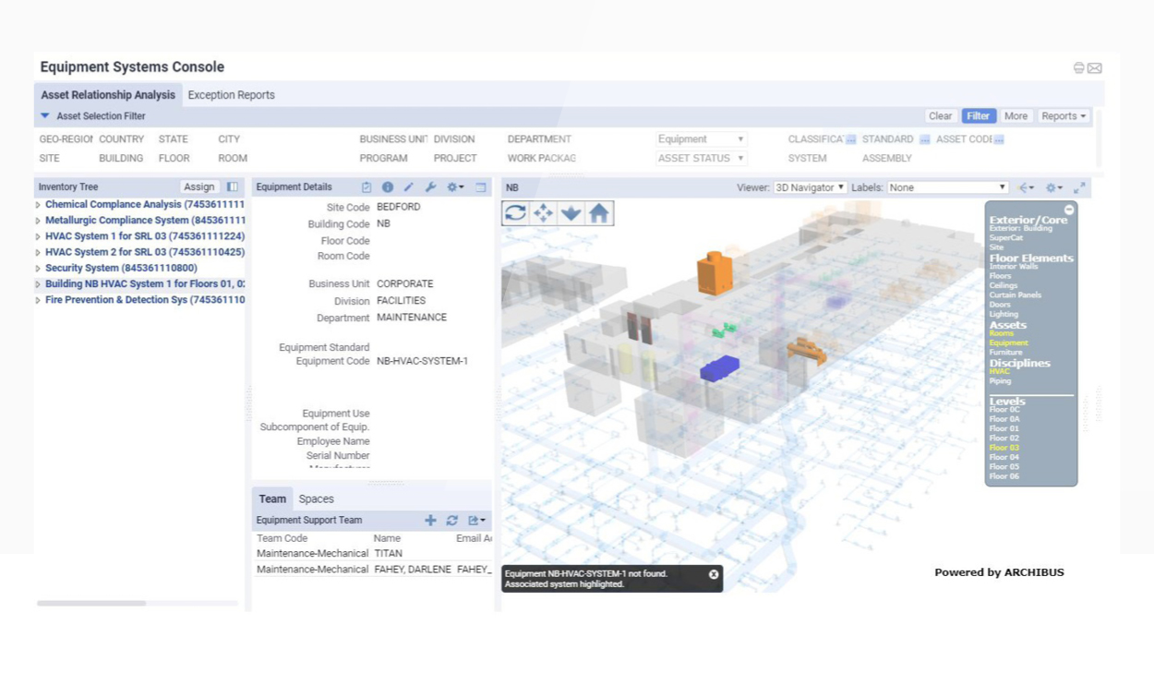Switch to the Spaces tab
The height and width of the screenshot is (673, 1154).
point(316,499)
